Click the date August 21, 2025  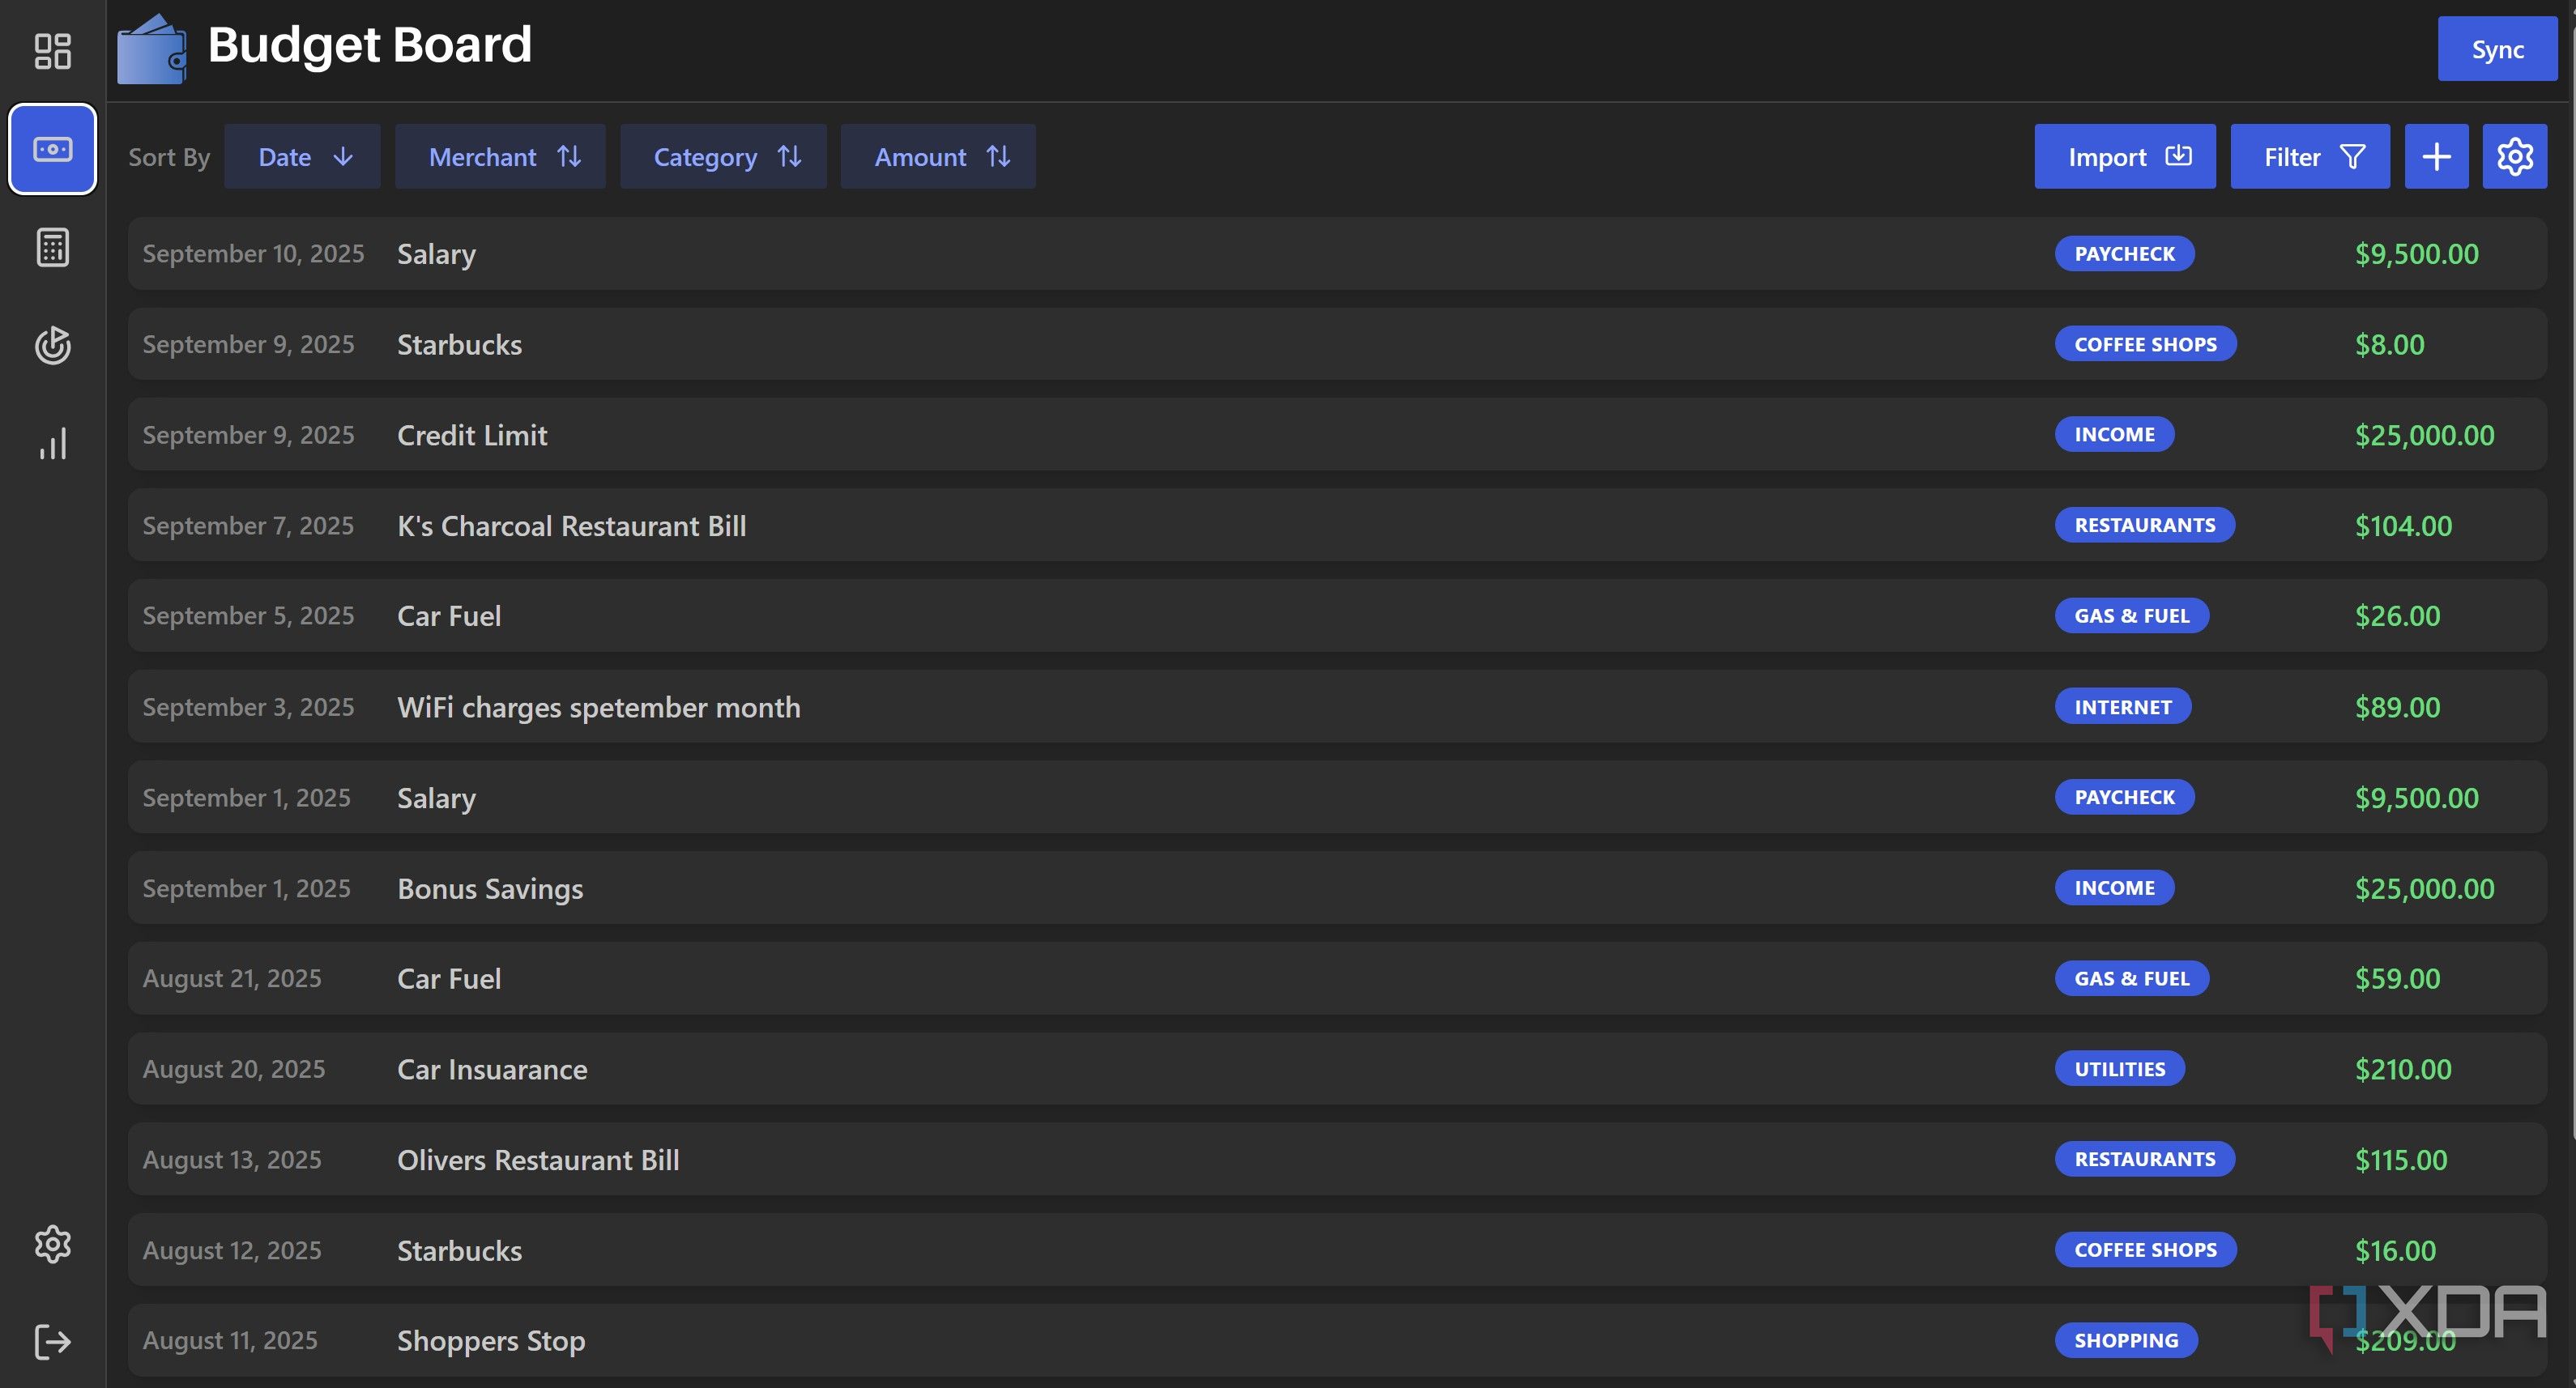[232, 978]
